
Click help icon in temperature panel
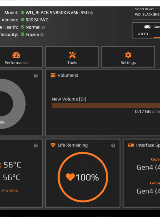coord(36,146)
